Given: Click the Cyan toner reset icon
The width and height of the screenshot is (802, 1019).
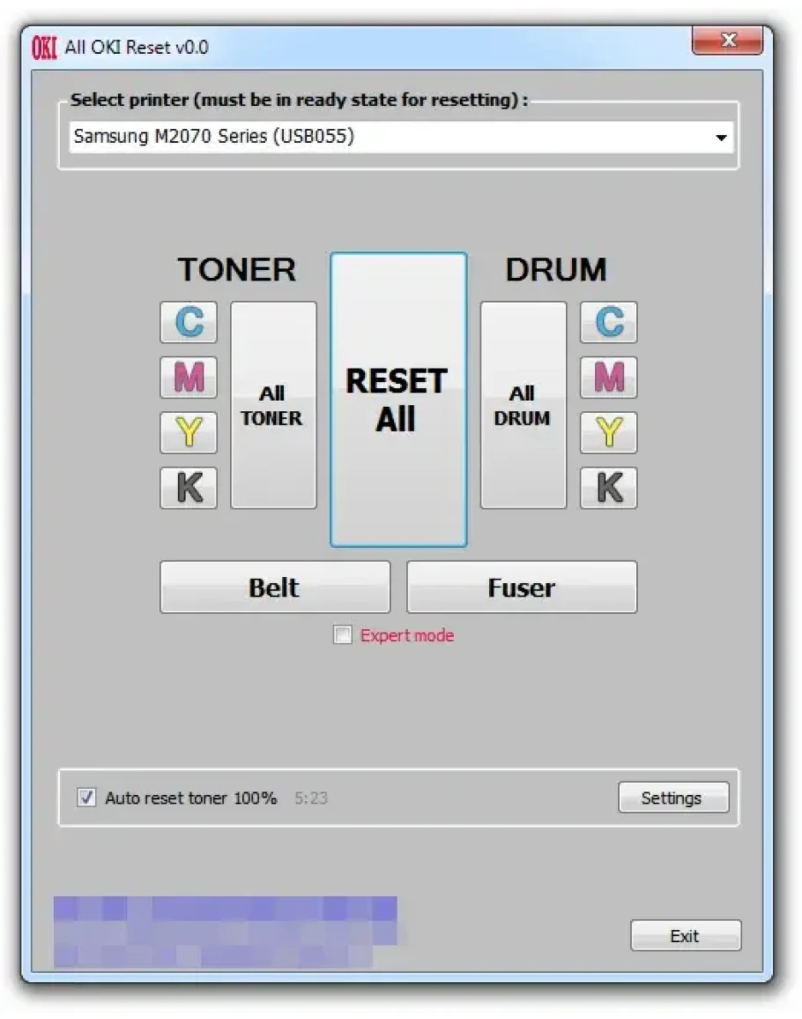Looking at the screenshot, I should [x=189, y=322].
